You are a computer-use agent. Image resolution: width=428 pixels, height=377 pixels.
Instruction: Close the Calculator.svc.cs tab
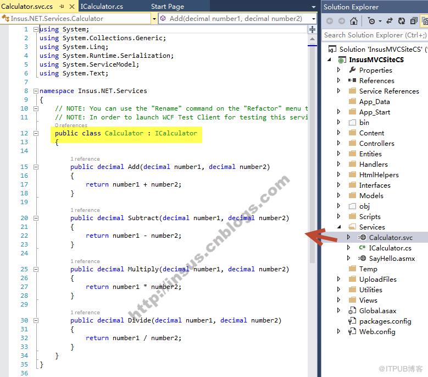pyautogui.click(x=72, y=6)
